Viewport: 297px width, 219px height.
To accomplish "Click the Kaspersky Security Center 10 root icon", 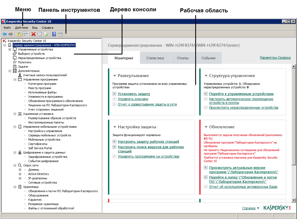I will coord(5,41).
